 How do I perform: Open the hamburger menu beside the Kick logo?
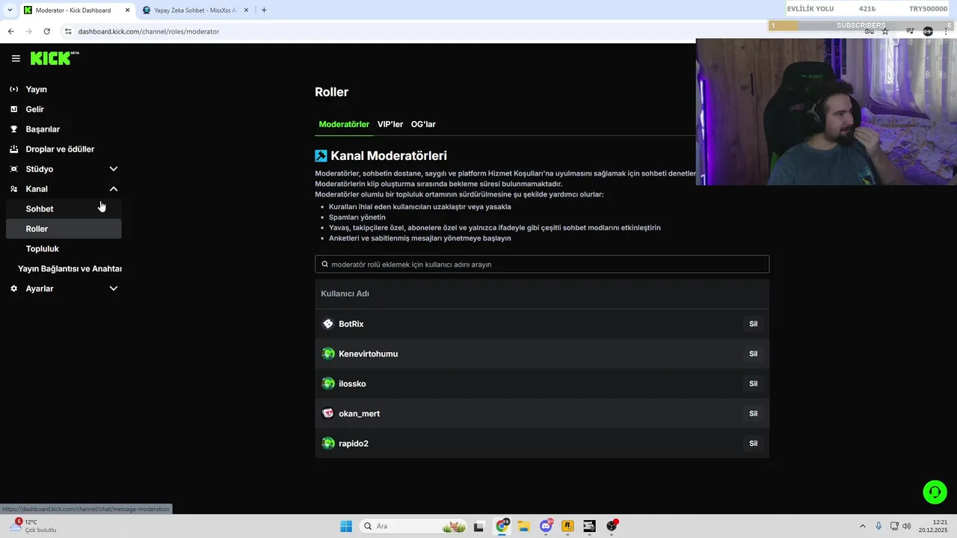[16, 58]
